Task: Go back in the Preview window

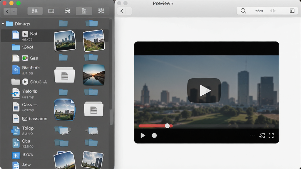Action: coord(121,11)
